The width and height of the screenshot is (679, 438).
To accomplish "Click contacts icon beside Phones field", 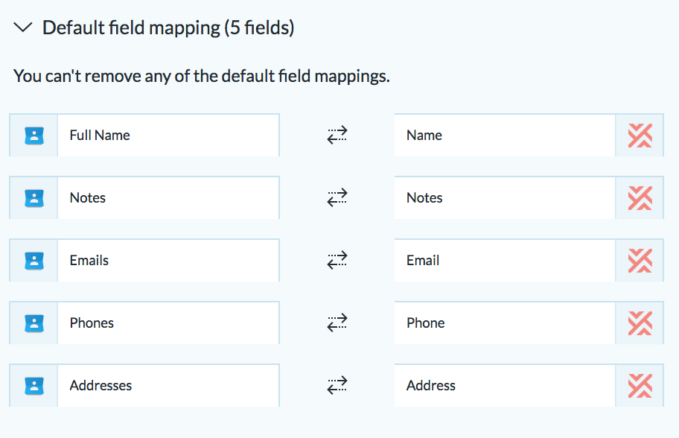I will [34, 323].
